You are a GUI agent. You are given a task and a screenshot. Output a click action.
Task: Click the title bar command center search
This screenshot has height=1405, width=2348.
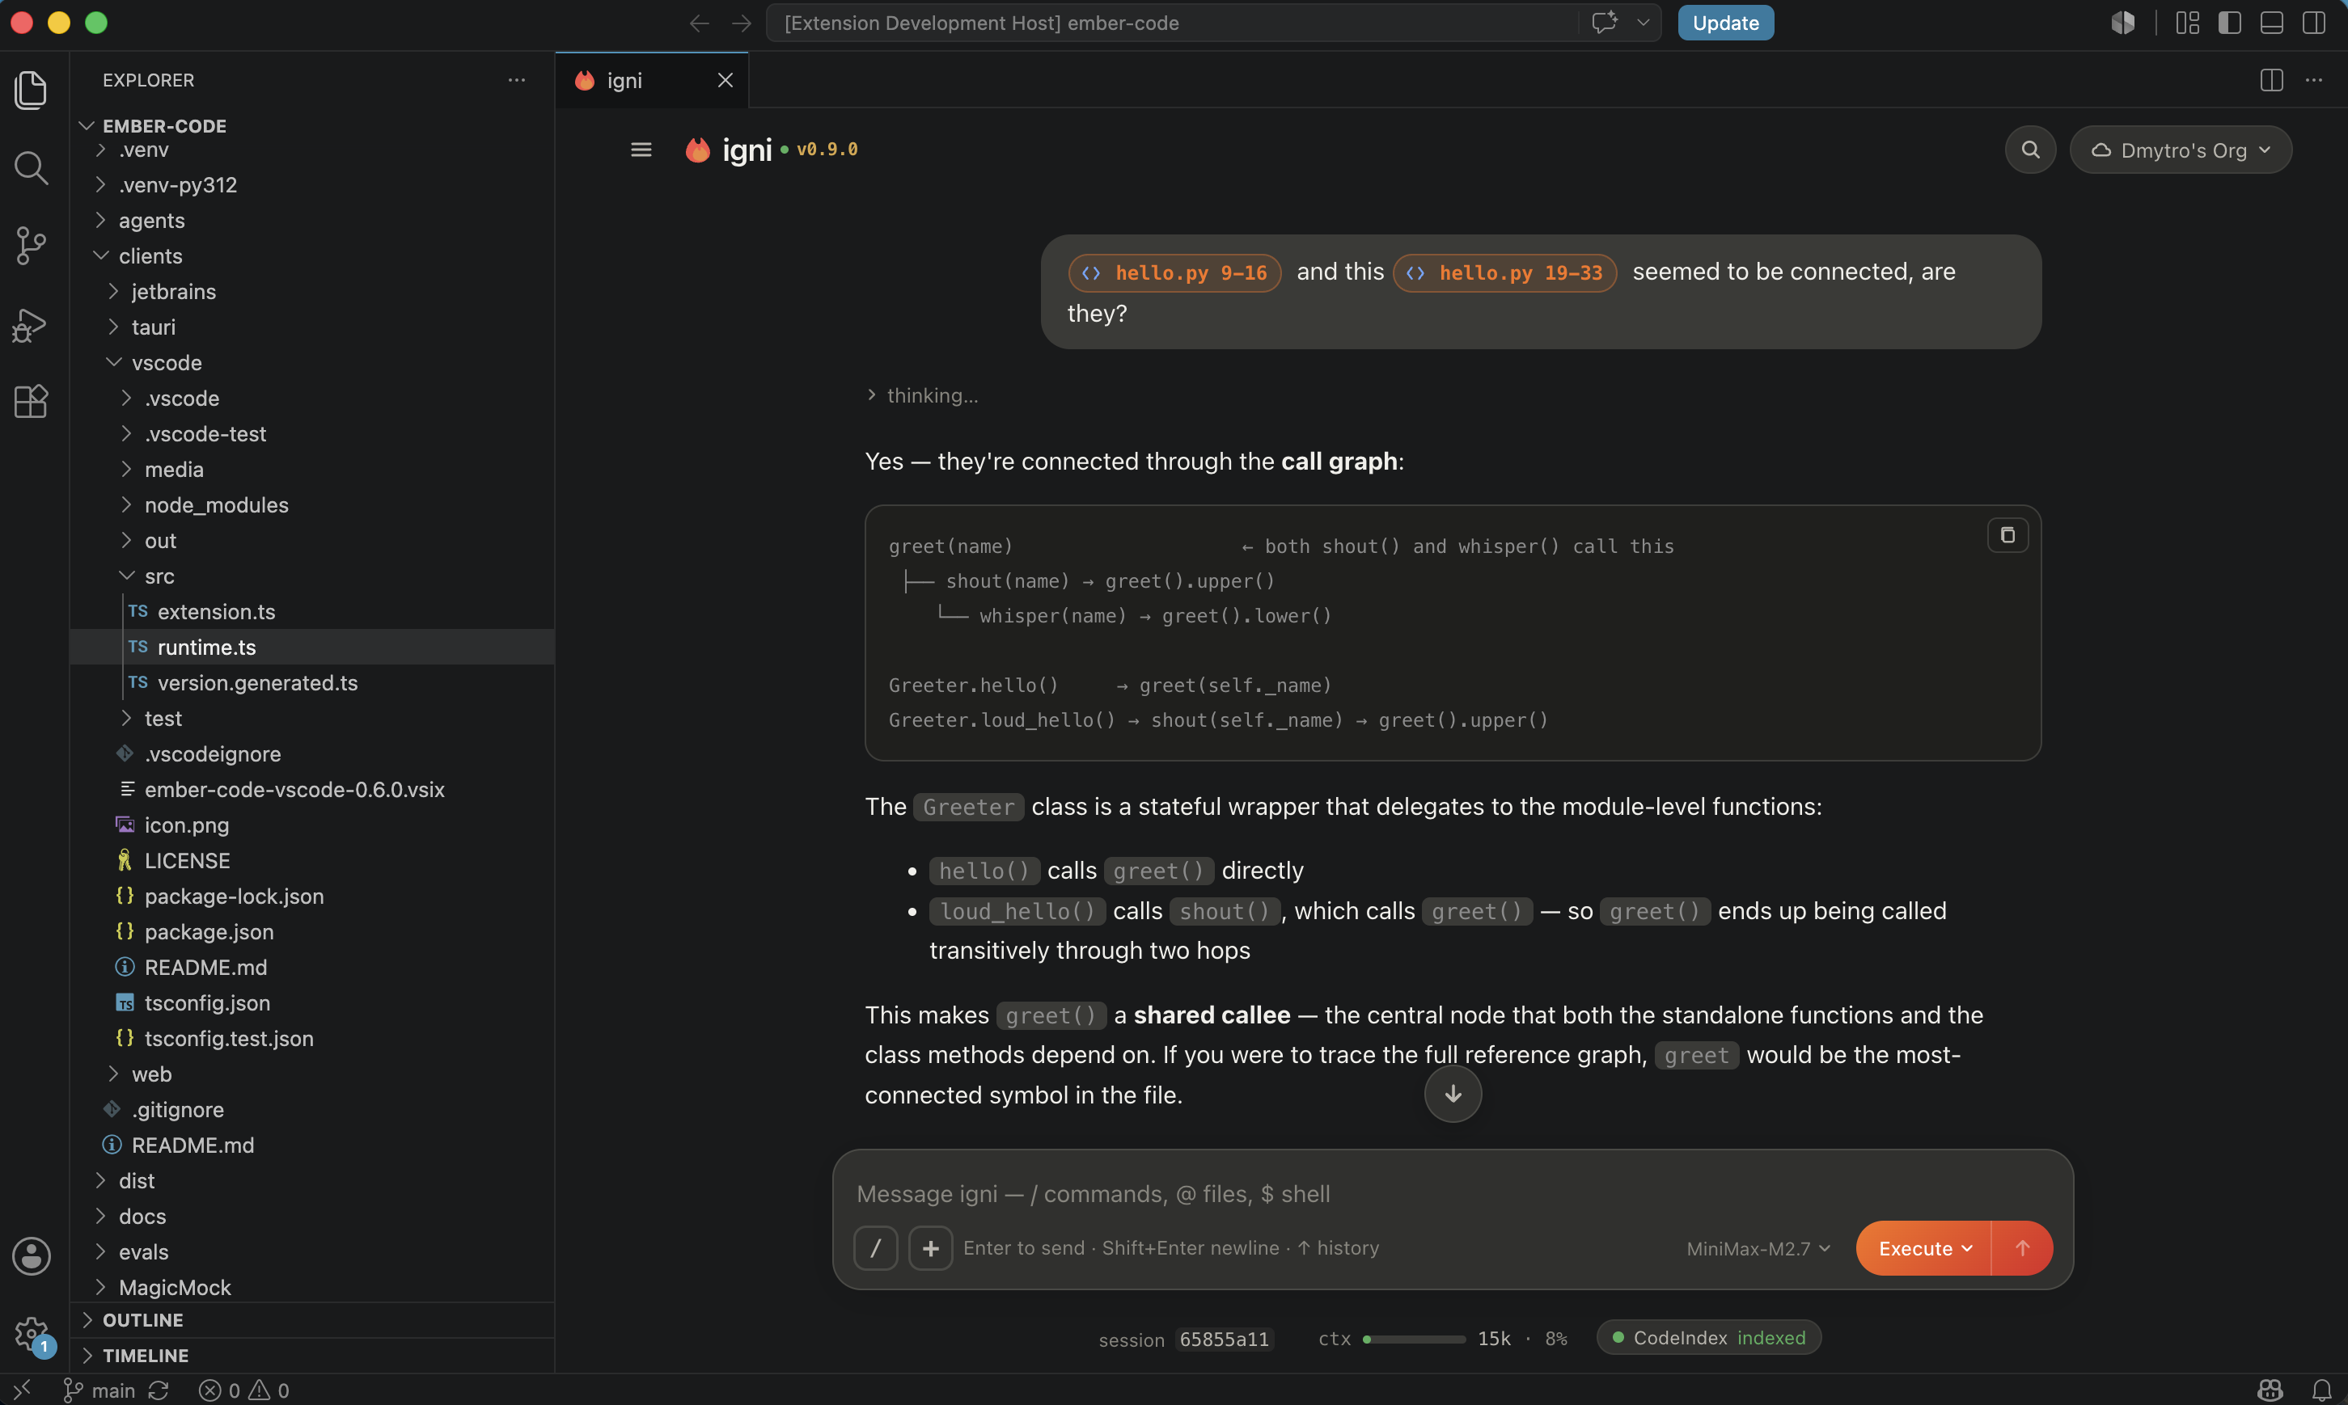1173,23
